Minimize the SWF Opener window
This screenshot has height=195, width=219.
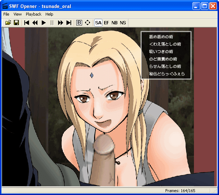click(x=196, y=6)
